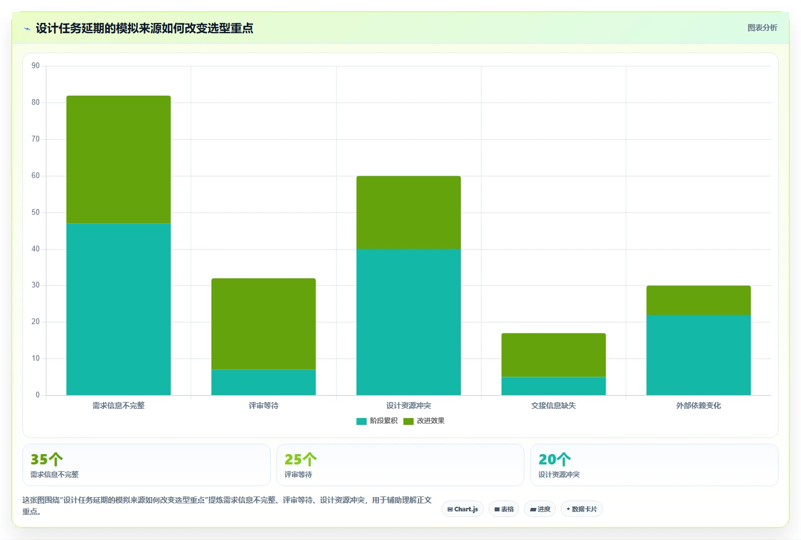Click the 数据卡片 tag chip
Image resolution: width=801 pixels, height=540 pixels.
point(582,509)
